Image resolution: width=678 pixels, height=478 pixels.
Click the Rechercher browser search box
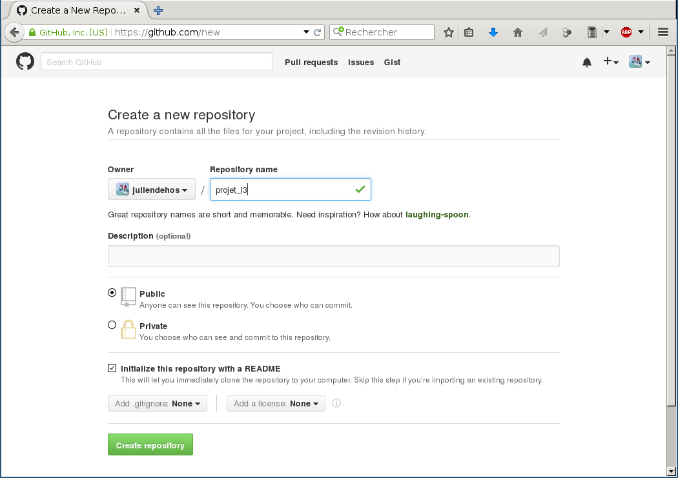pos(382,32)
